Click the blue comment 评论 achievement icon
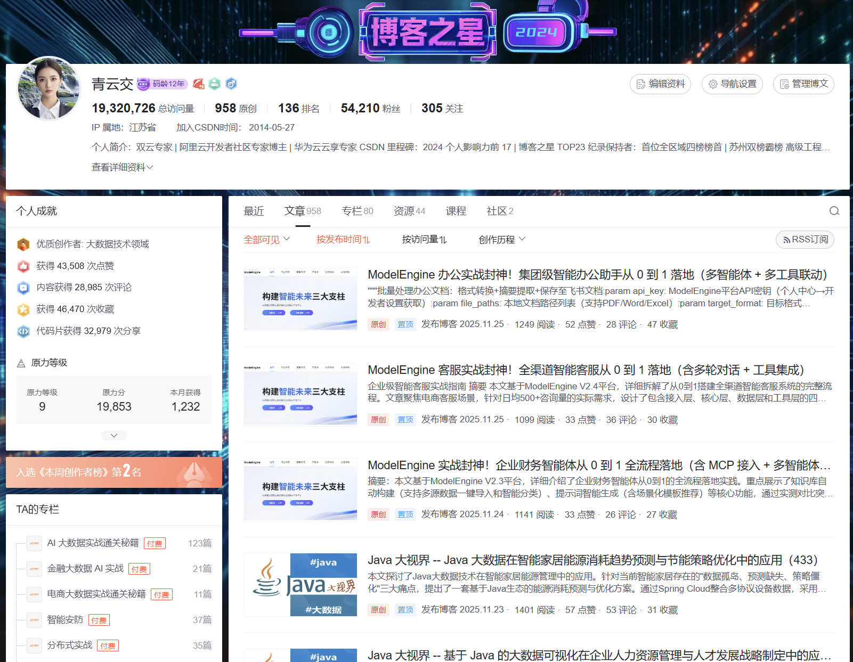Screen dimensions: 853x662 point(23,288)
